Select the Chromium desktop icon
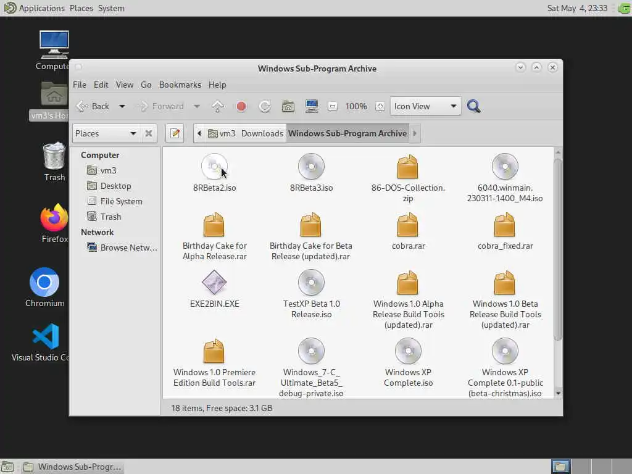 click(x=44, y=288)
